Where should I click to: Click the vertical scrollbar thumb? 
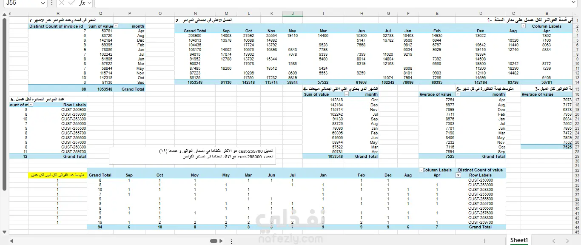click(5, 104)
